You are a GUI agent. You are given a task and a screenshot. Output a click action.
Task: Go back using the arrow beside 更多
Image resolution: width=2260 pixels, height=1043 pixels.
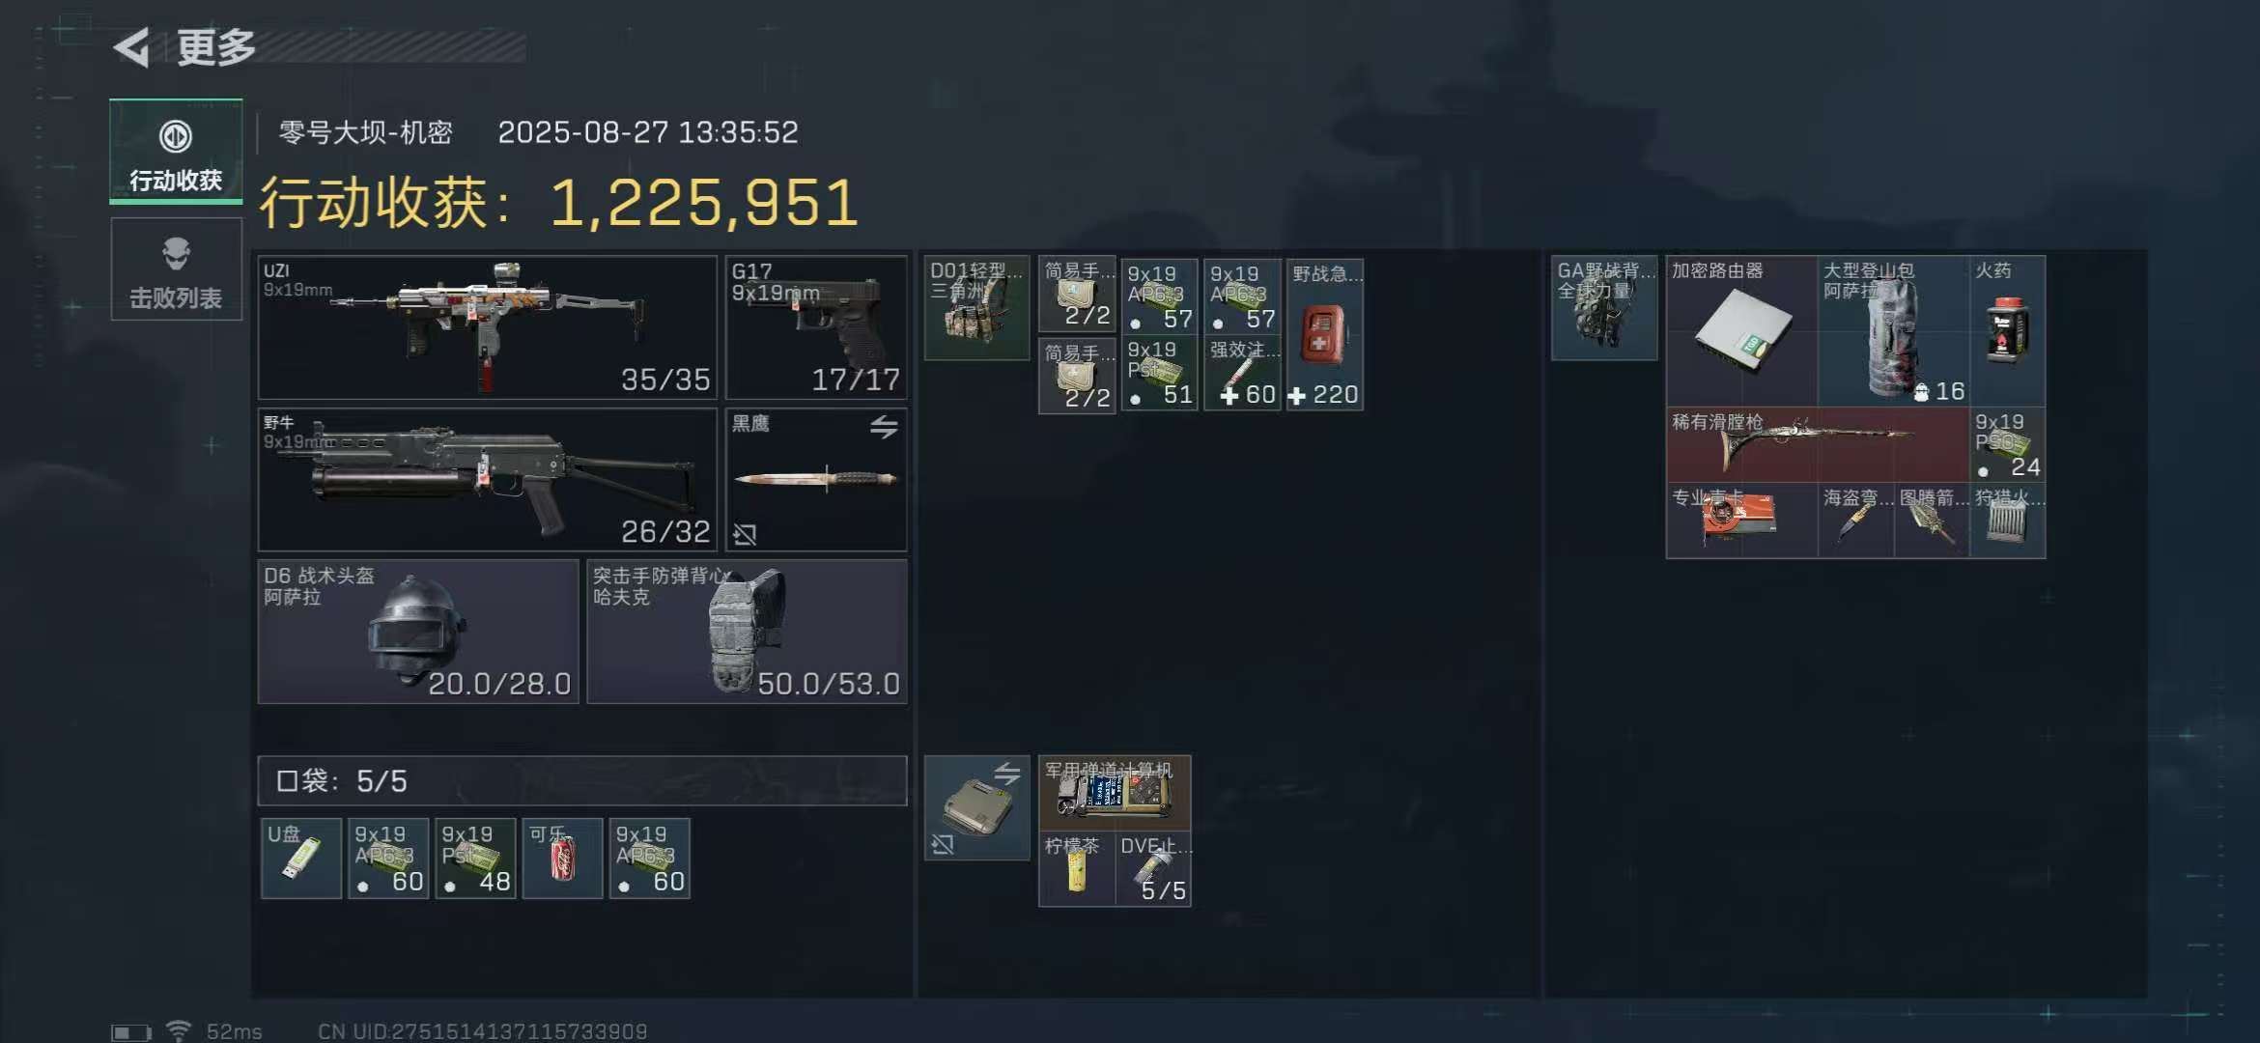[132, 47]
